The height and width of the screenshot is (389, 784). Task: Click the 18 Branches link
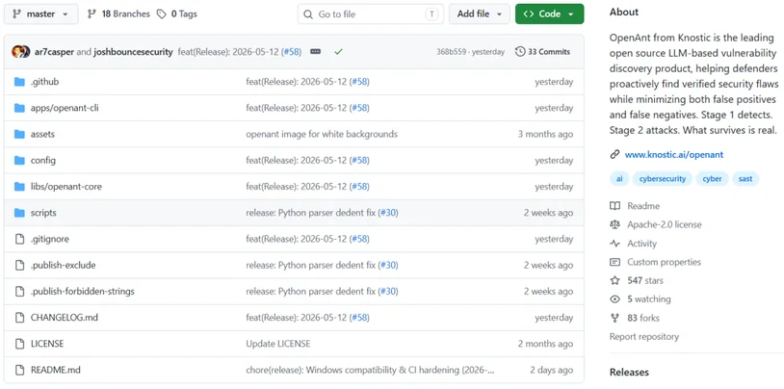tap(118, 14)
